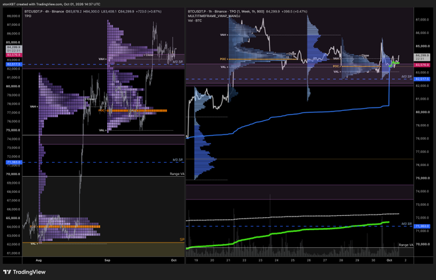Click the 75,000.0 label on left price axis
The height and width of the screenshot is (280, 436).
click(13, 130)
